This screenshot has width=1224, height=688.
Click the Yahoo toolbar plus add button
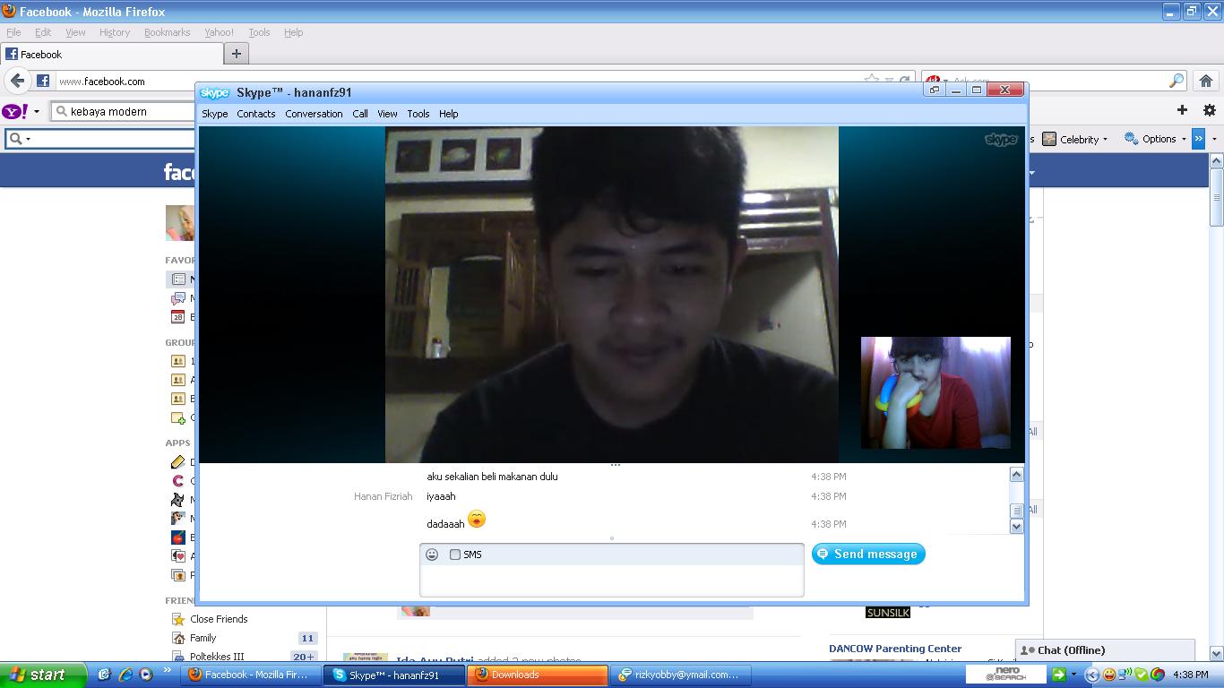point(1182,110)
